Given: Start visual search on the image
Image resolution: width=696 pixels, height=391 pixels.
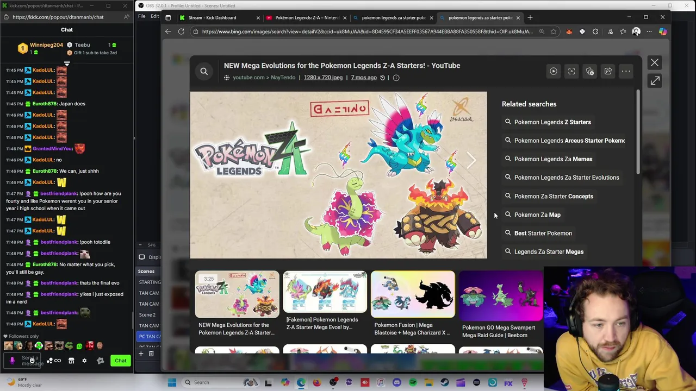Looking at the screenshot, I should [571, 71].
